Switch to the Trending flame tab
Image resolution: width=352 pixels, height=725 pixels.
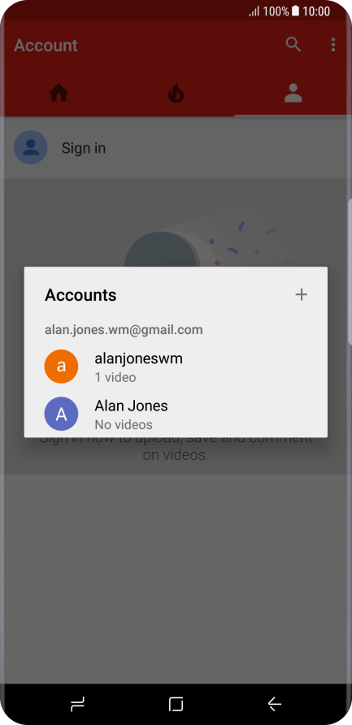click(176, 93)
